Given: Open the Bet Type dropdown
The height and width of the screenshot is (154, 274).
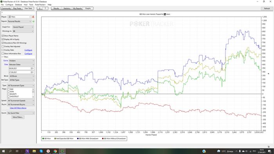Looking at the screenshot, I should (22, 80).
